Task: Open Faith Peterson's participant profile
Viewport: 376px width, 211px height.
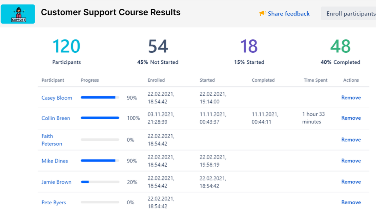Action: click(x=51, y=140)
